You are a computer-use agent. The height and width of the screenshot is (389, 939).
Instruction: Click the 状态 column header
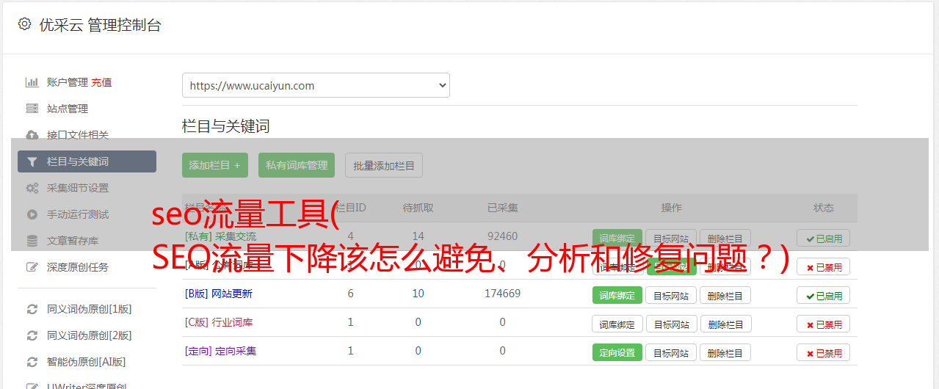(824, 208)
